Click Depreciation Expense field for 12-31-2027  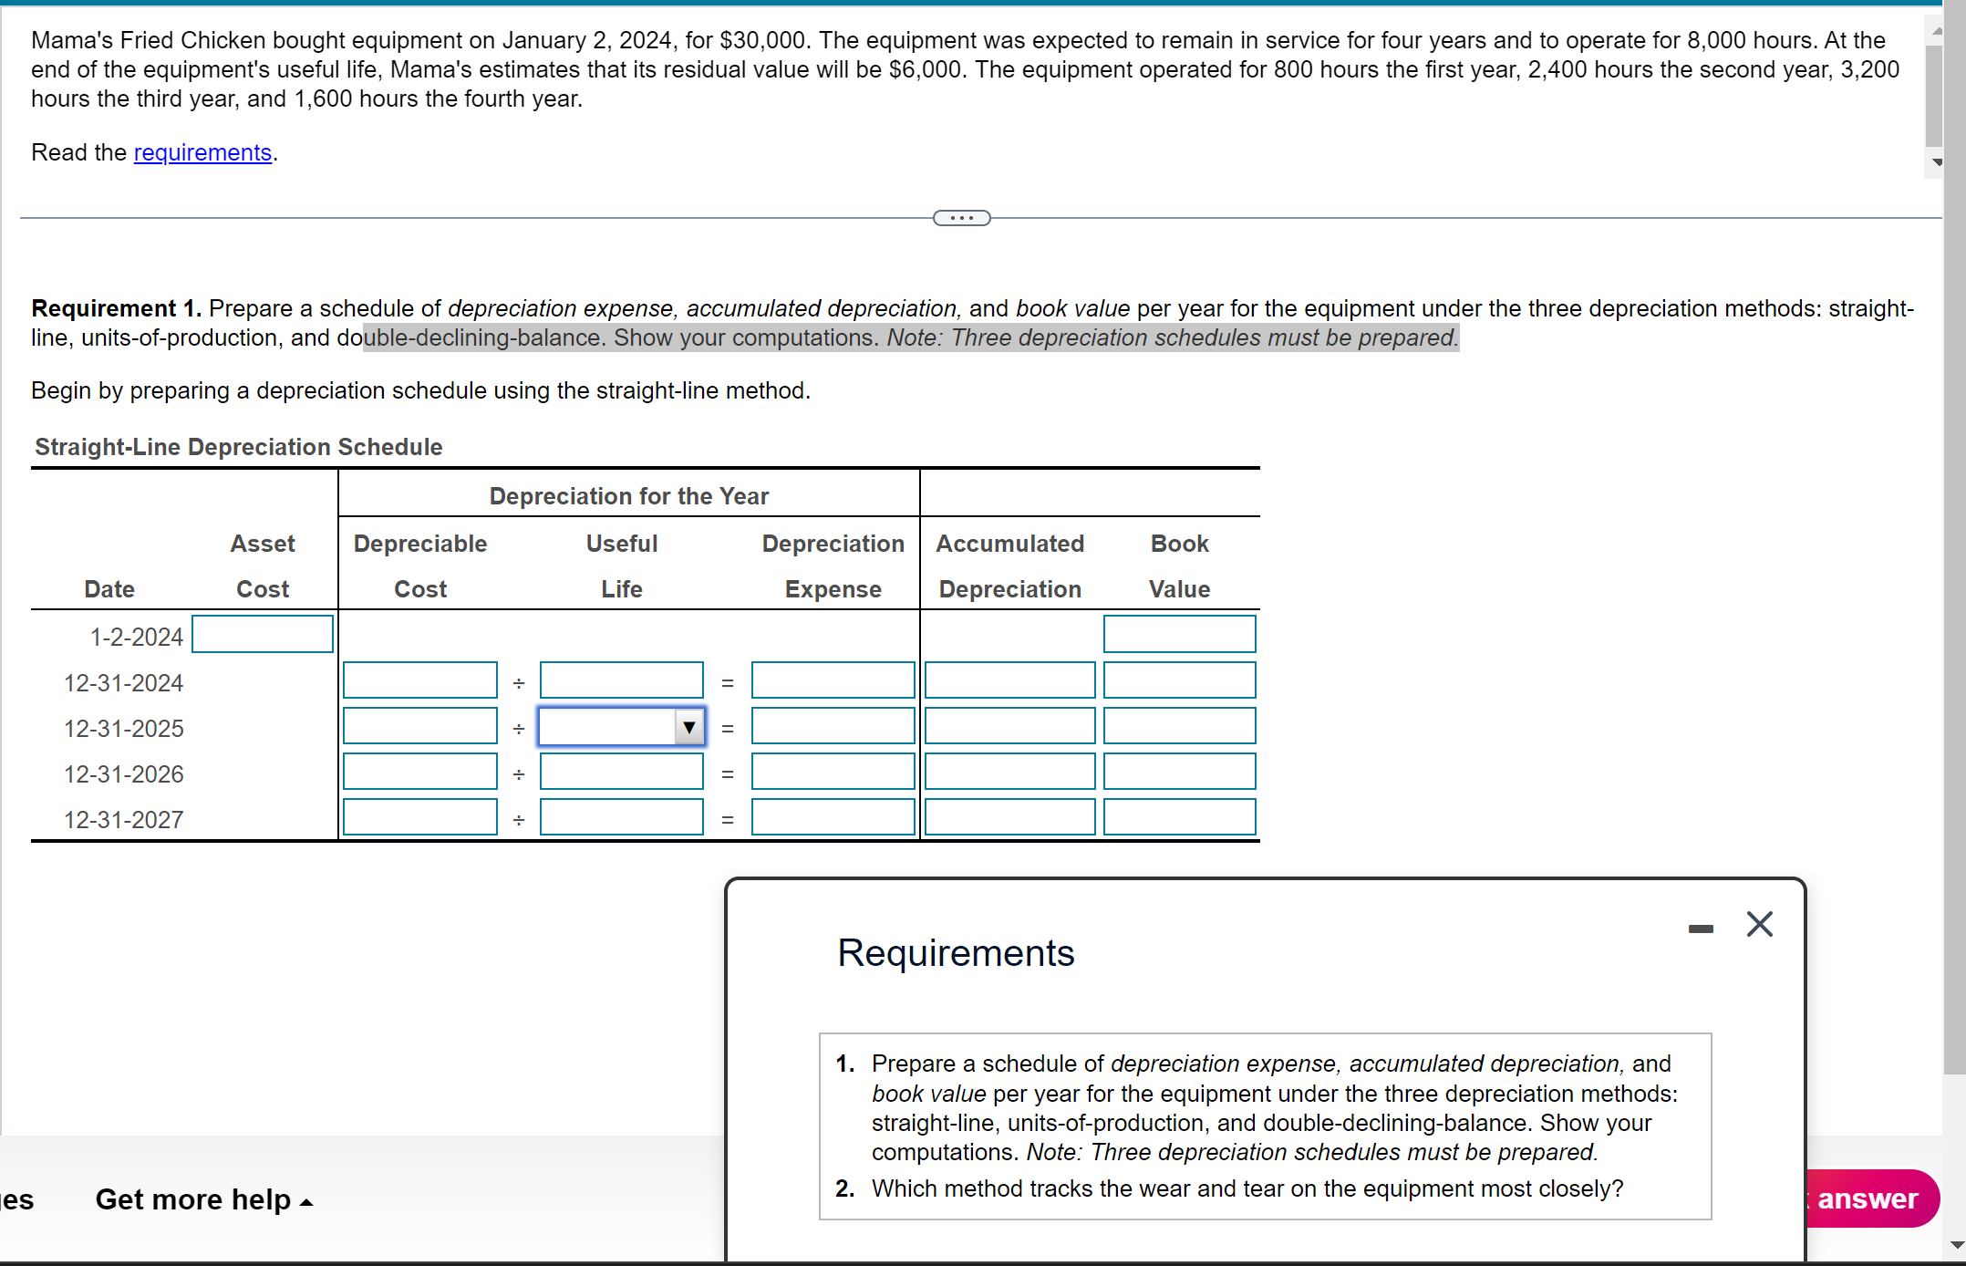coord(833,817)
